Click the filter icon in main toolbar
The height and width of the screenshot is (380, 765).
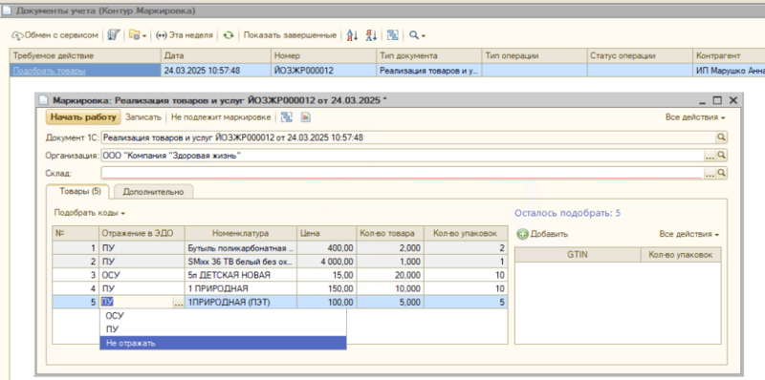tap(113, 35)
